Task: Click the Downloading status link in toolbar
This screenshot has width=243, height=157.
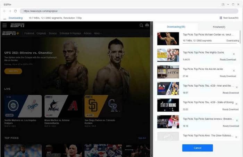Action: pos(16,18)
